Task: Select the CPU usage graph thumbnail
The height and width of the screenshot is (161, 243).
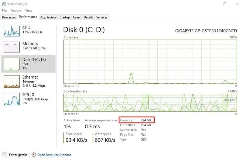Action: pos(12,31)
